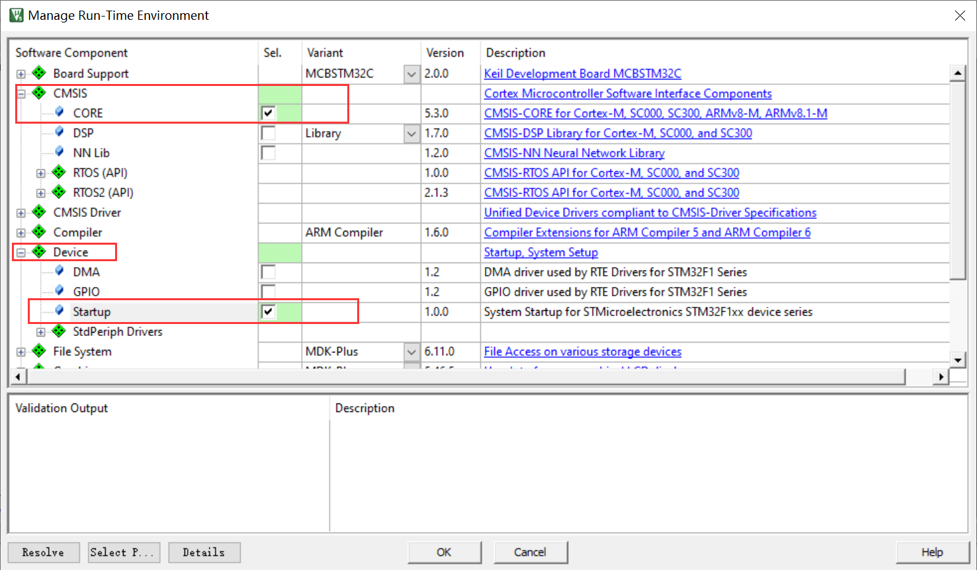Click the CMSIS Driver green diamond icon
The image size is (977, 570).
[x=39, y=212]
